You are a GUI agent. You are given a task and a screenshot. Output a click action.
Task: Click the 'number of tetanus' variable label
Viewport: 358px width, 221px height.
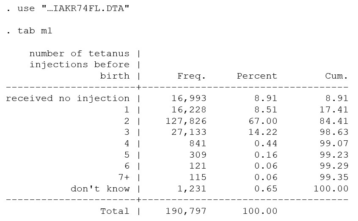point(79,54)
